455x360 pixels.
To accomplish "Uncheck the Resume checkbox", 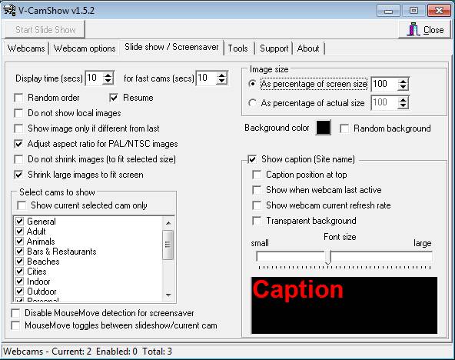I will [114, 98].
